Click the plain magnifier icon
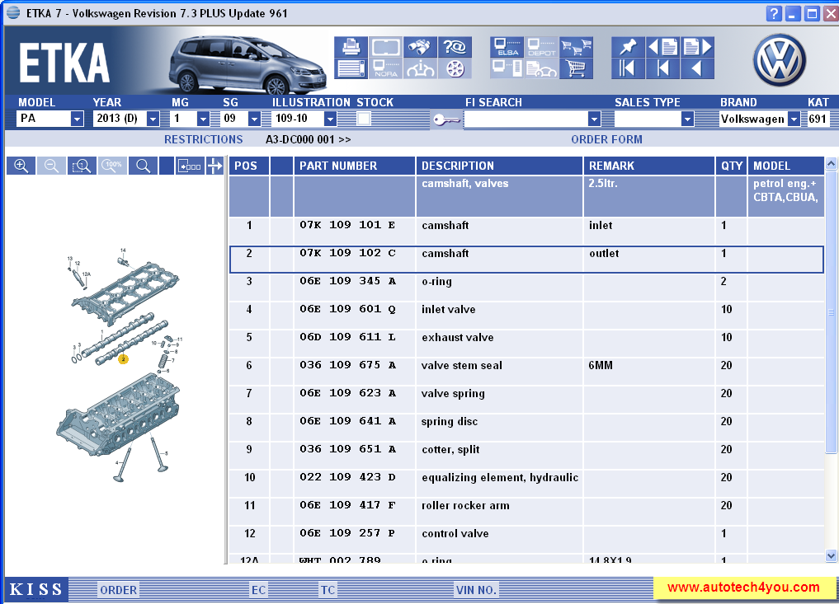Viewport: 839px width, 604px height. [143, 166]
